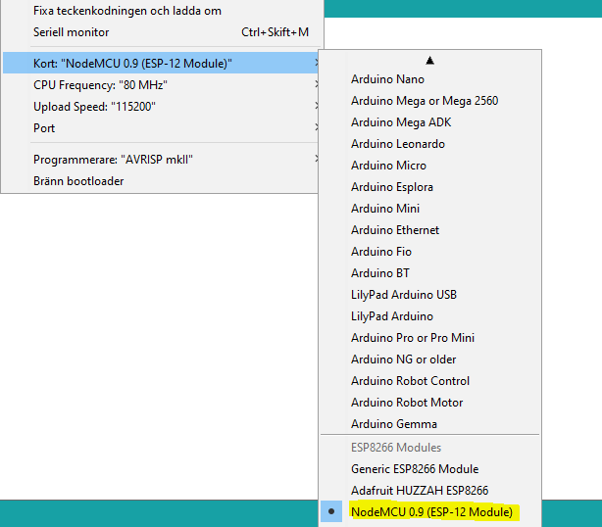Image resolution: width=602 pixels, height=527 pixels.
Task: Choose LilyPad Arduino USB board
Action: point(430,295)
